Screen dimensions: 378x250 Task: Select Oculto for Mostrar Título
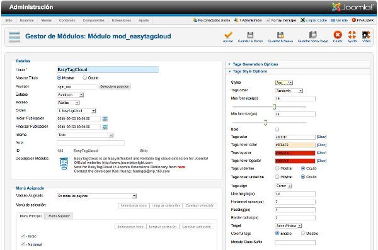pyautogui.click(x=84, y=78)
